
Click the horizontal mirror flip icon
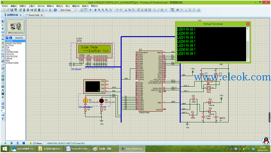point(3,115)
